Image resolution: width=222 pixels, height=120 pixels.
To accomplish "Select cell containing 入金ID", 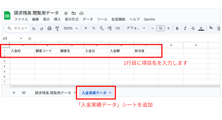I will pyautogui.click(x=22, y=51).
